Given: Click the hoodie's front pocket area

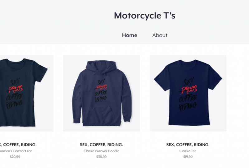Looking at the screenshot, I should [x=102, y=113].
